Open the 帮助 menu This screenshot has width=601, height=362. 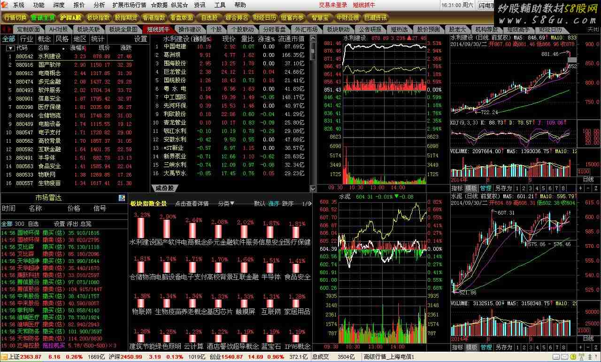coord(240,5)
